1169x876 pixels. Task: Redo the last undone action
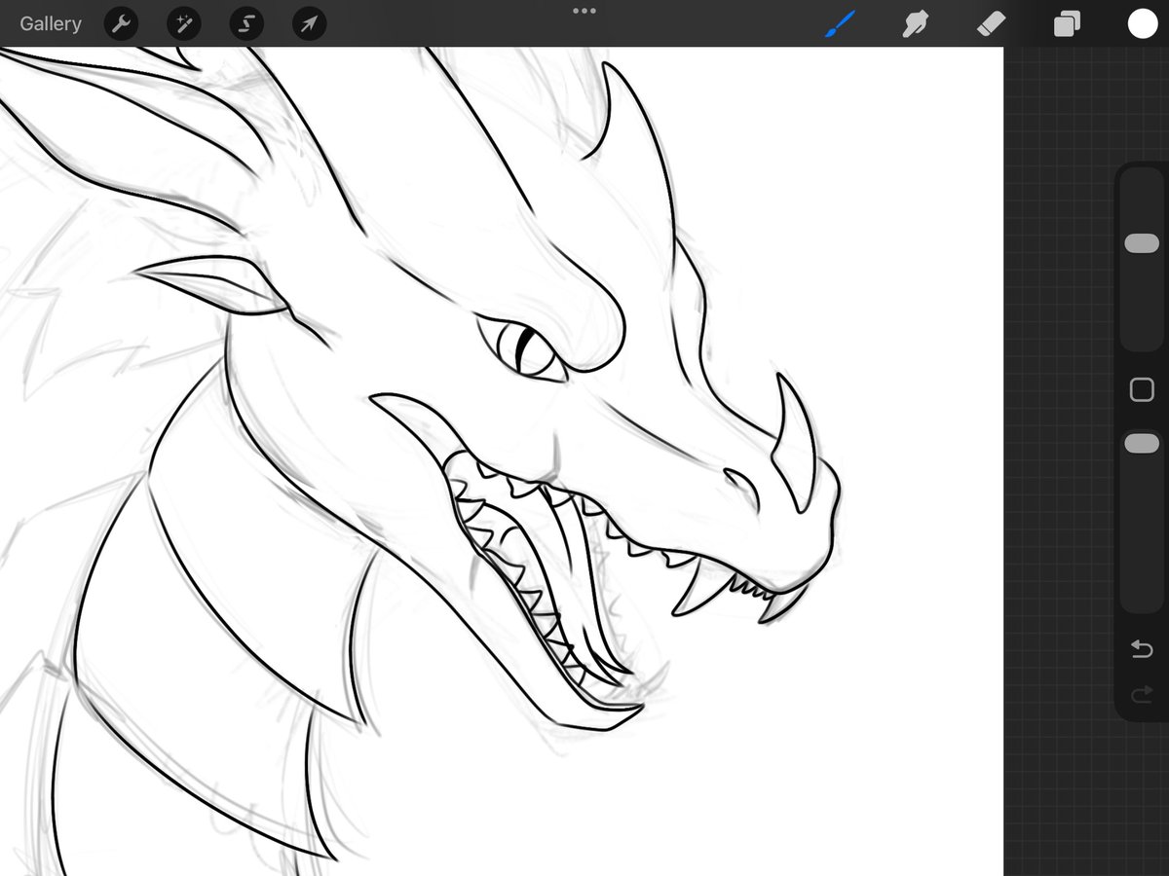point(1142,695)
